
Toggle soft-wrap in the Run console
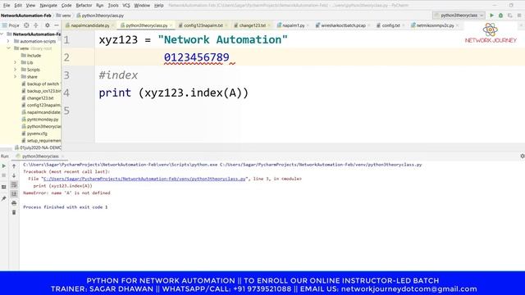[x=14, y=184]
